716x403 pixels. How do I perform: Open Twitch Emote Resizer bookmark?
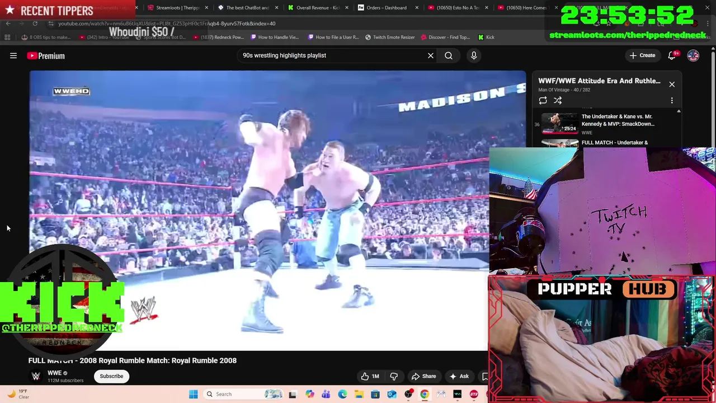coord(390,37)
